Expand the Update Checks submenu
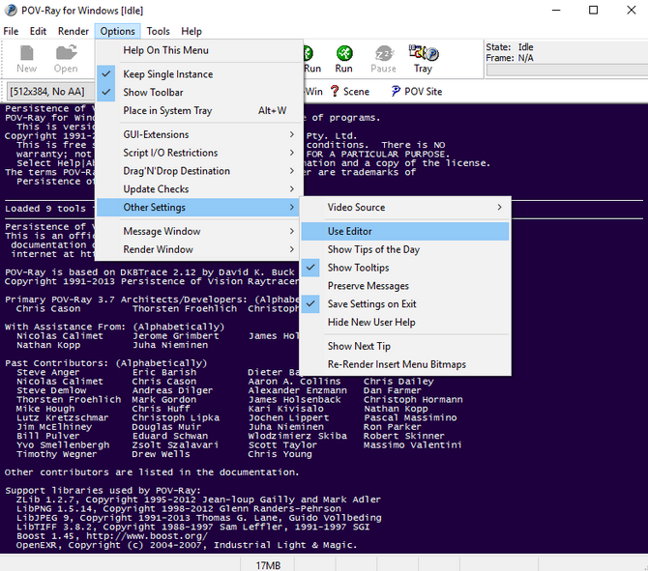This screenshot has width=648, height=571. [199, 189]
